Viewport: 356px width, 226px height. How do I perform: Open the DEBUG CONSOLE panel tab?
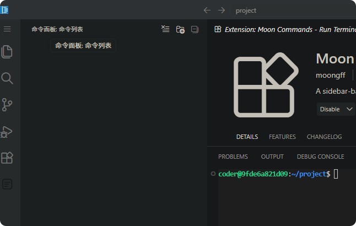click(320, 157)
